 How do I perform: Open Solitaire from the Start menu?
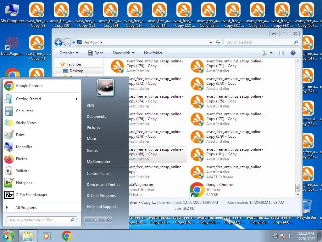(x=42, y=170)
